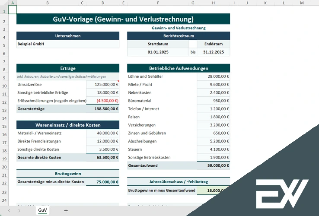Click 'Erlösschmälerungen (negativ eingeben)' label

52,101
